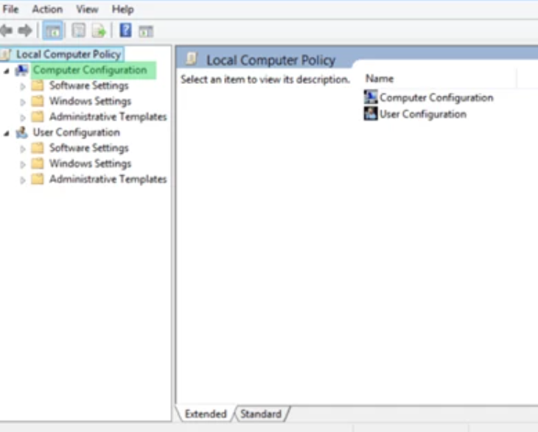The height and width of the screenshot is (432, 538).
Task: Select Administrative Templates label under Computer Configuration
Action: point(108,116)
